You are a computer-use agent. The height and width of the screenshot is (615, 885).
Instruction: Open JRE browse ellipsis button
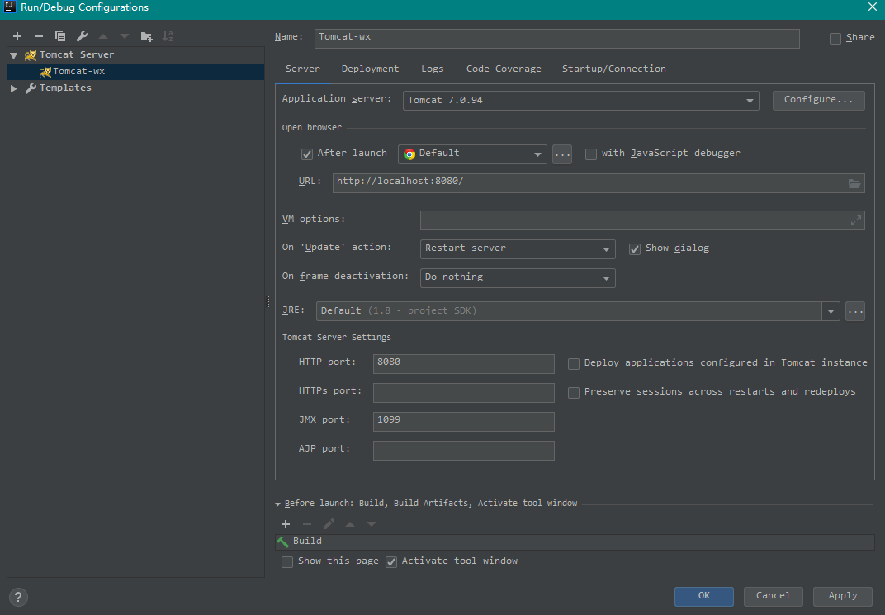[x=855, y=311]
